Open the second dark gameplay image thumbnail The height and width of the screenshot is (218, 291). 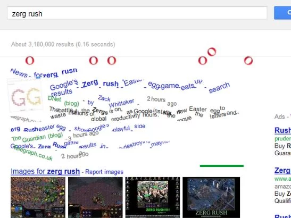95,197
